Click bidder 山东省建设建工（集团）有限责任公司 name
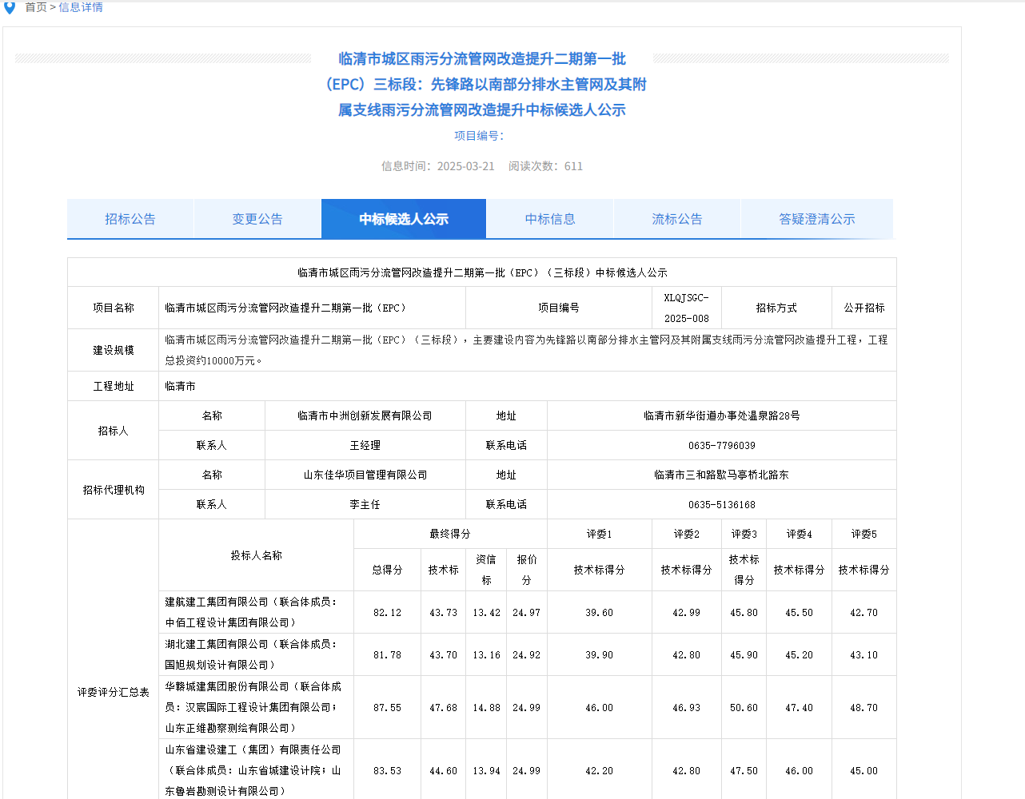 [x=257, y=770]
